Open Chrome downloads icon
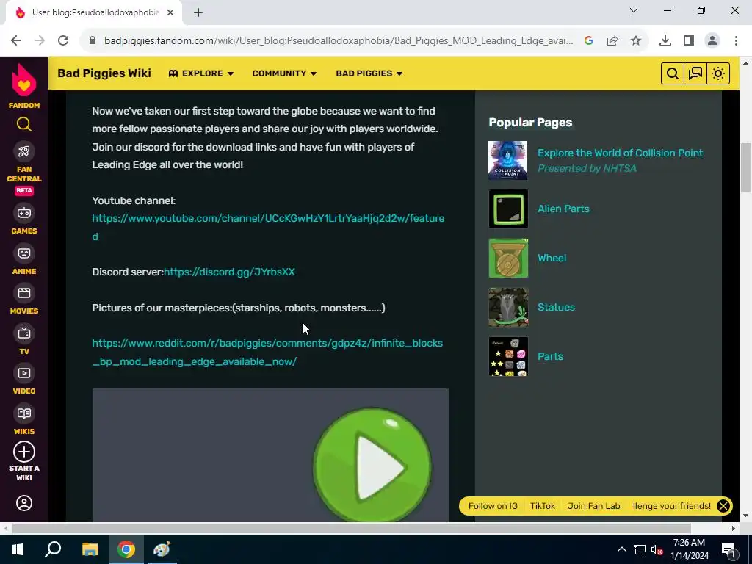Image resolution: width=752 pixels, height=564 pixels. coord(665,41)
